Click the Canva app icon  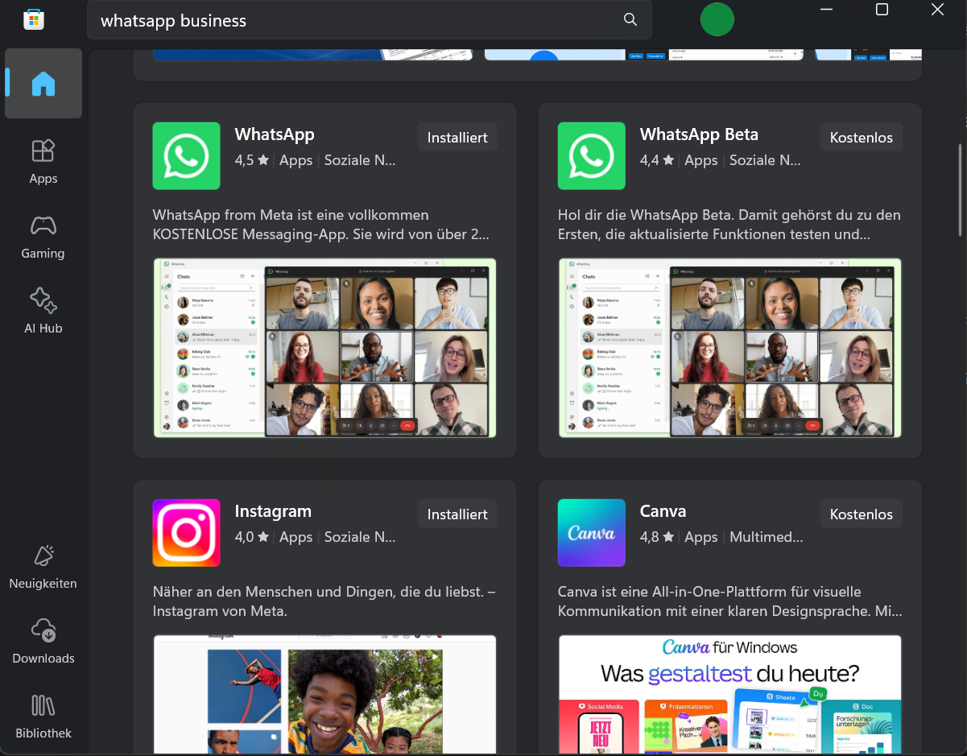pos(592,533)
